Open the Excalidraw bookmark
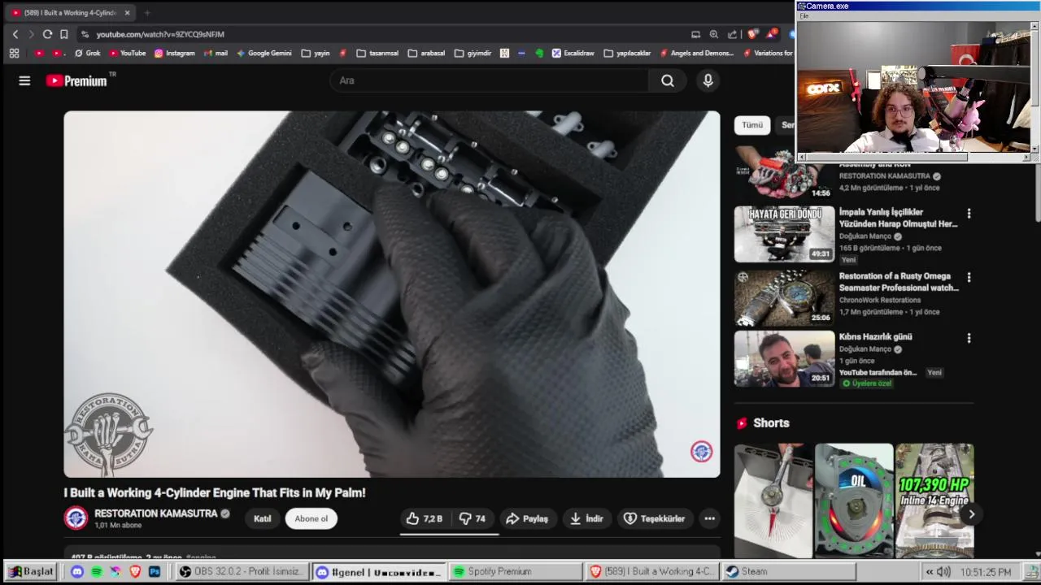1041x585 pixels. pos(573,53)
